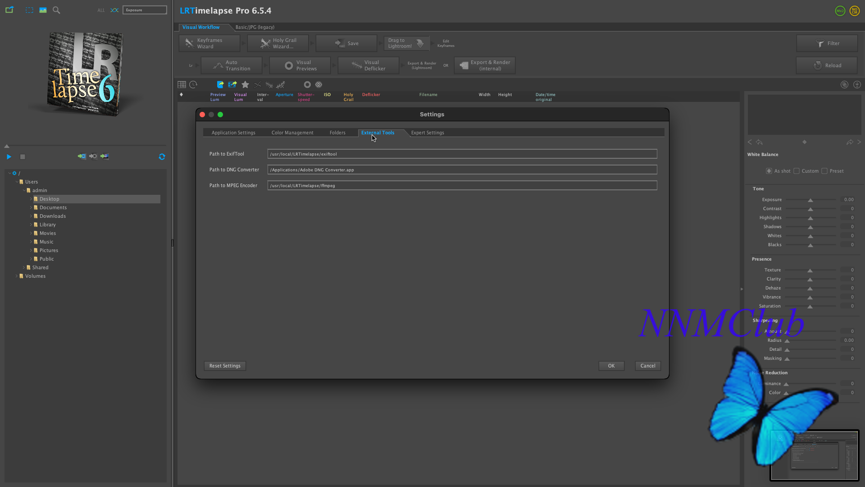Screen dimensions: 865x487
Task: Click the star rating icon in table toolbar
Action: tap(245, 84)
